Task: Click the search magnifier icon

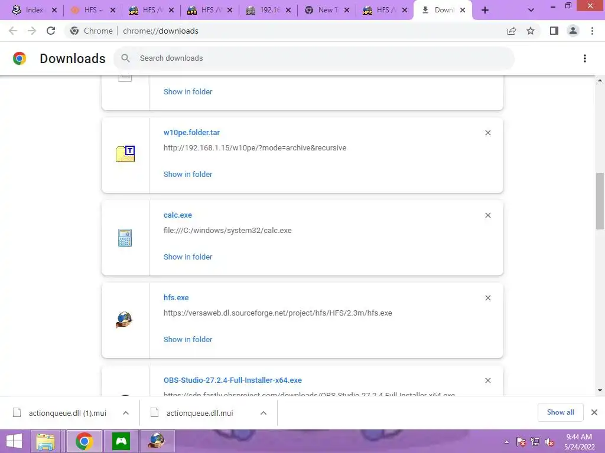Action: (x=125, y=58)
